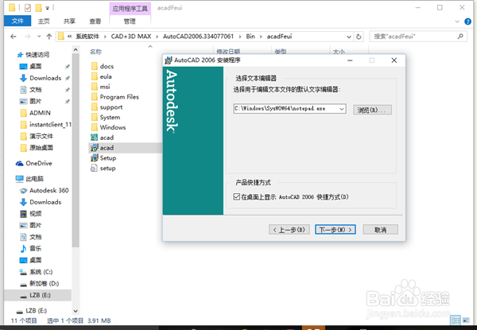Open the 应用程序工具 application tools tab

pyautogui.click(x=130, y=8)
